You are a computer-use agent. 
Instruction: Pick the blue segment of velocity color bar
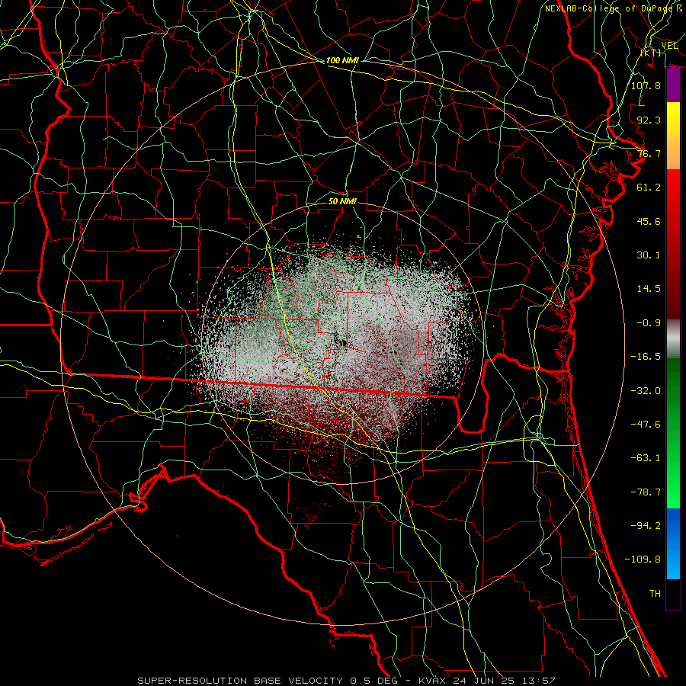[673, 543]
